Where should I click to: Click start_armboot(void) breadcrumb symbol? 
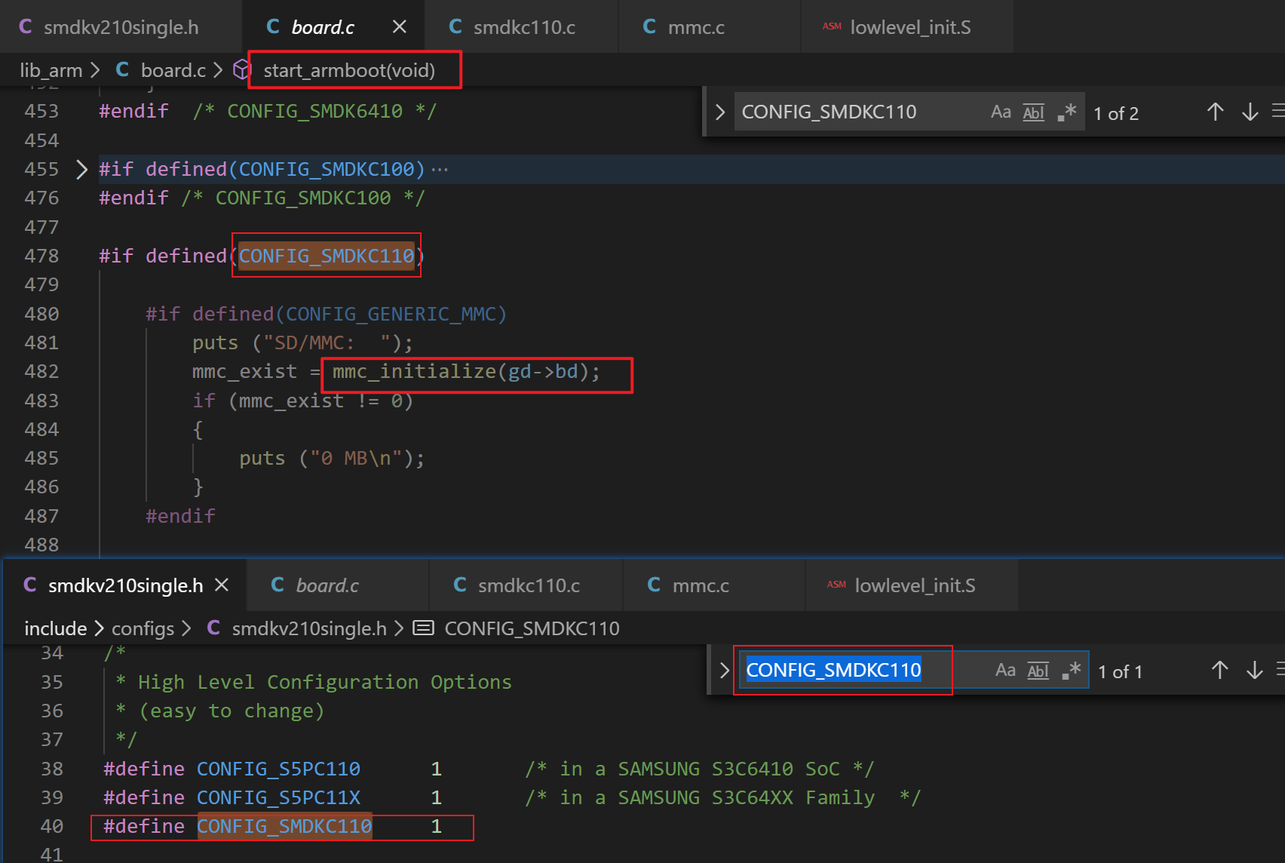[348, 70]
